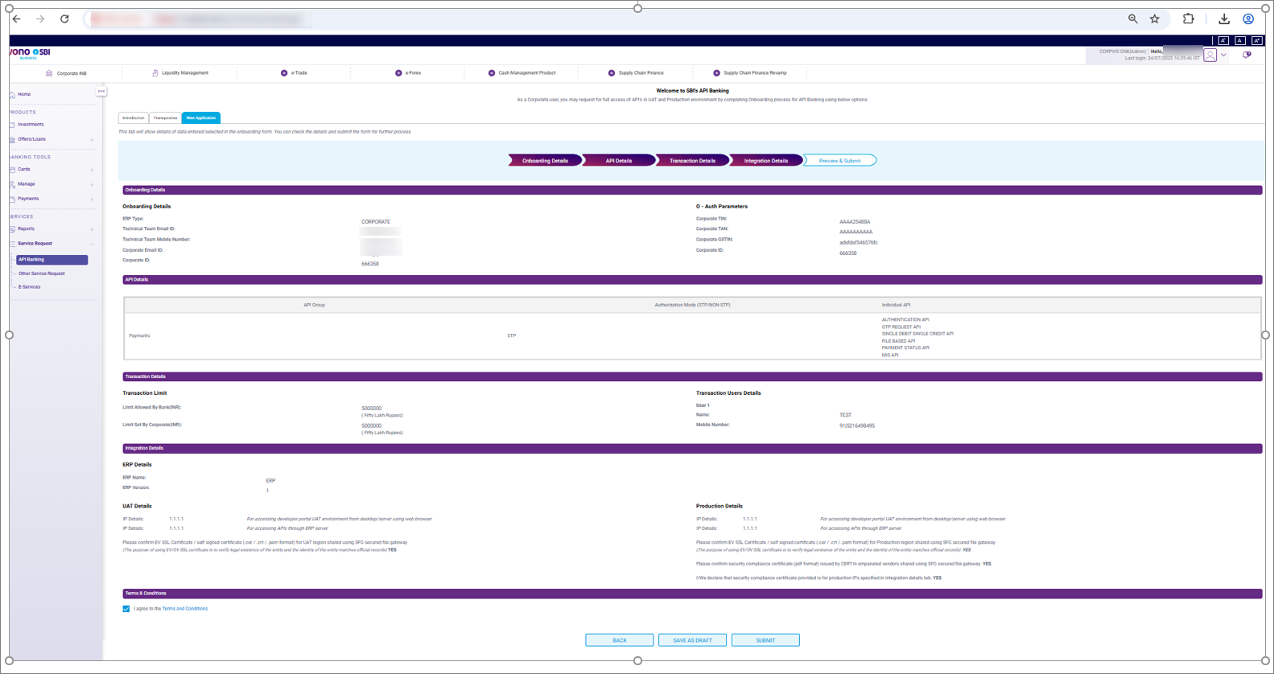This screenshot has width=1274, height=674.
Task: Click the browser forward arrow
Action: click(40, 18)
